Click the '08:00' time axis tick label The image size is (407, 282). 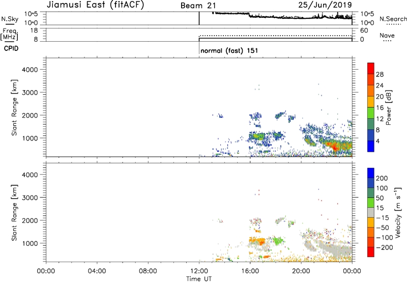coord(148,271)
